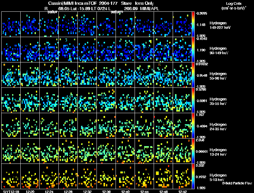Click the time axis label '12:28'
The width and height of the screenshot is (254, 193).
[x=68, y=191]
